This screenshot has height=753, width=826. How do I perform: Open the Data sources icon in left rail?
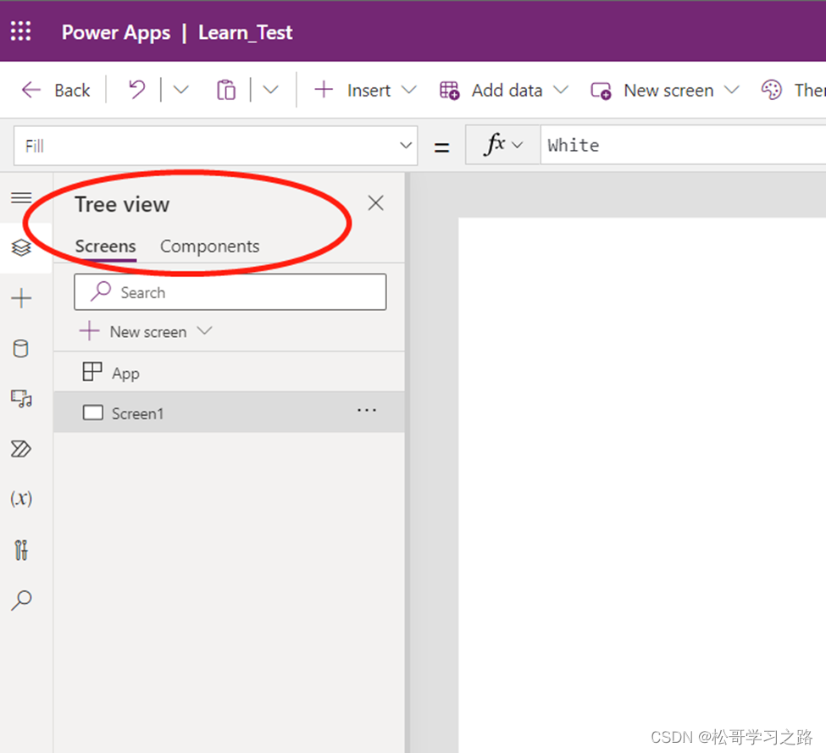click(x=20, y=347)
